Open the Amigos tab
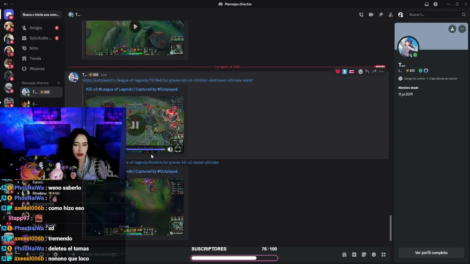Image resolution: width=470 pixels, height=264 pixels. [x=40, y=28]
